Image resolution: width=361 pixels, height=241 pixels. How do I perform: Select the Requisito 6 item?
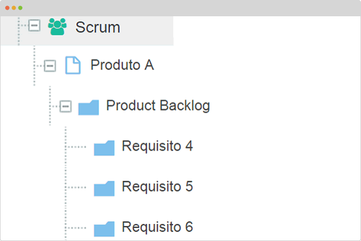click(x=157, y=227)
